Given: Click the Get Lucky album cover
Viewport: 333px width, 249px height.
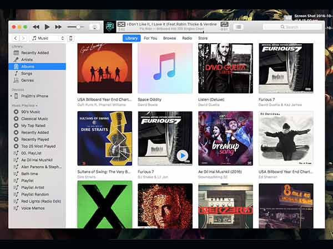Looking at the screenshot, I should [105, 68].
